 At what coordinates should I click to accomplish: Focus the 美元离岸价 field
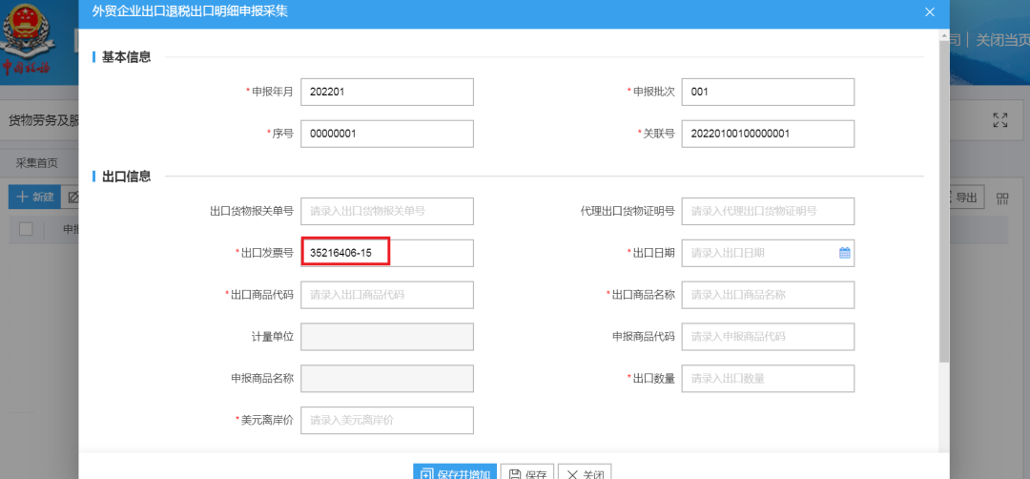[387, 420]
